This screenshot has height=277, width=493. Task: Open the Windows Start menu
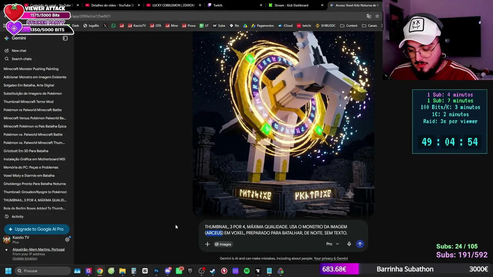click(8, 271)
